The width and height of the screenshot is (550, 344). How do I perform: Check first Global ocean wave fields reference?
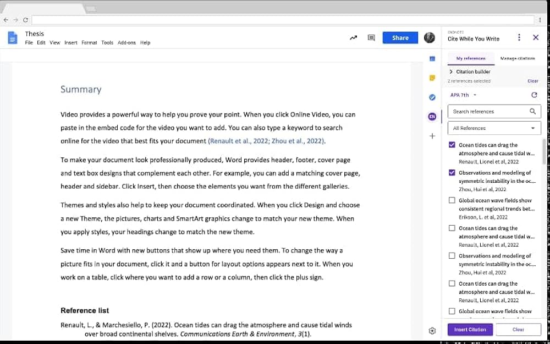(452, 200)
